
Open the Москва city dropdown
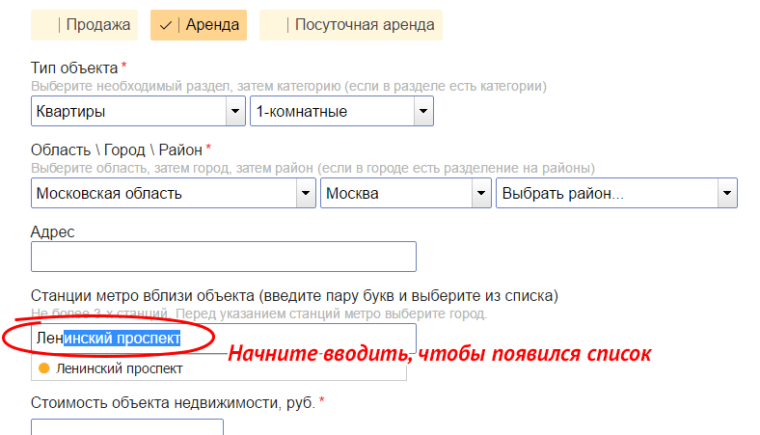pyautogui.click(x=396, y=193)
